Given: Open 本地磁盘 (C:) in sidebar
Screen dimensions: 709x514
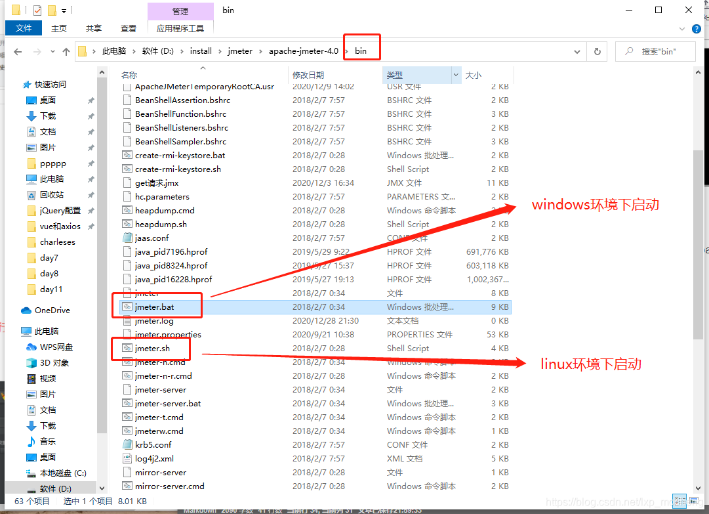Looking at the screenshot, I should pos(63,473).
